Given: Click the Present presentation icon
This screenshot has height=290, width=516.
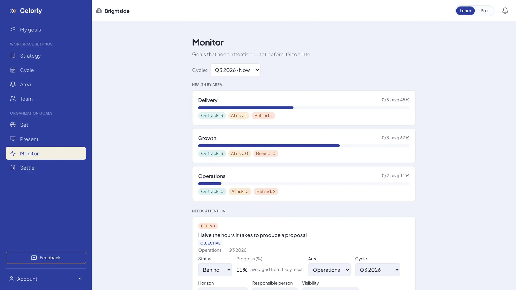Looking at the screenshot, I should click(x=13, y=139).
